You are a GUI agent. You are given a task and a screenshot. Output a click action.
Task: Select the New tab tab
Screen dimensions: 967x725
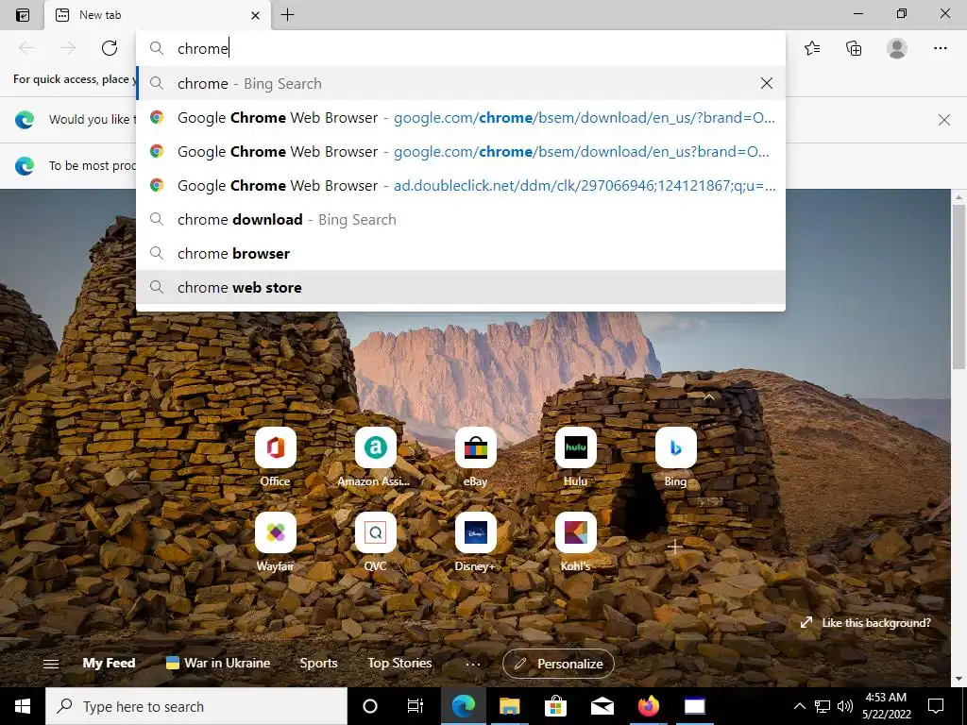click(x=158, y=15)
